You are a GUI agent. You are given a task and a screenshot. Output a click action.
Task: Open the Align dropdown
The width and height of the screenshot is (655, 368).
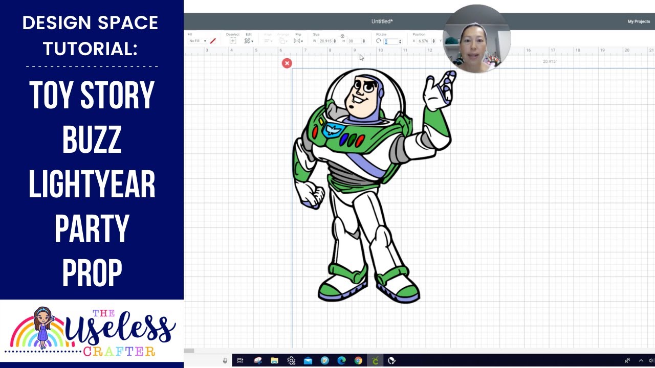(x=268, y=41)
